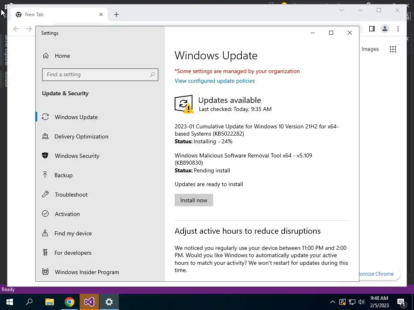Open the taskbar clock and date

click(379, 302)
